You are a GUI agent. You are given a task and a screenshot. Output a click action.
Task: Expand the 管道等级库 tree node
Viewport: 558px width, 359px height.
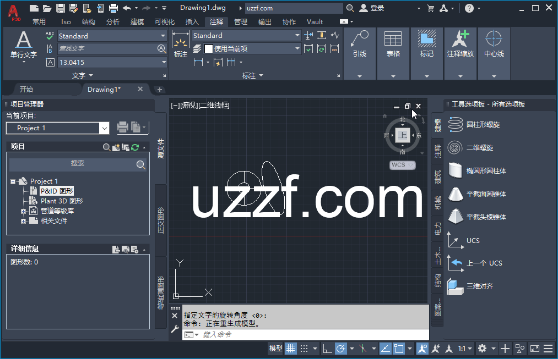click(x=23, y=211)
